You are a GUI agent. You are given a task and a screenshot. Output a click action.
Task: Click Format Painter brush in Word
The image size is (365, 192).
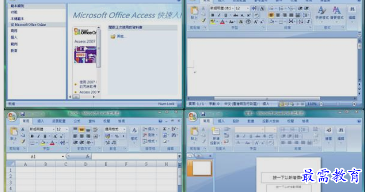204,20
